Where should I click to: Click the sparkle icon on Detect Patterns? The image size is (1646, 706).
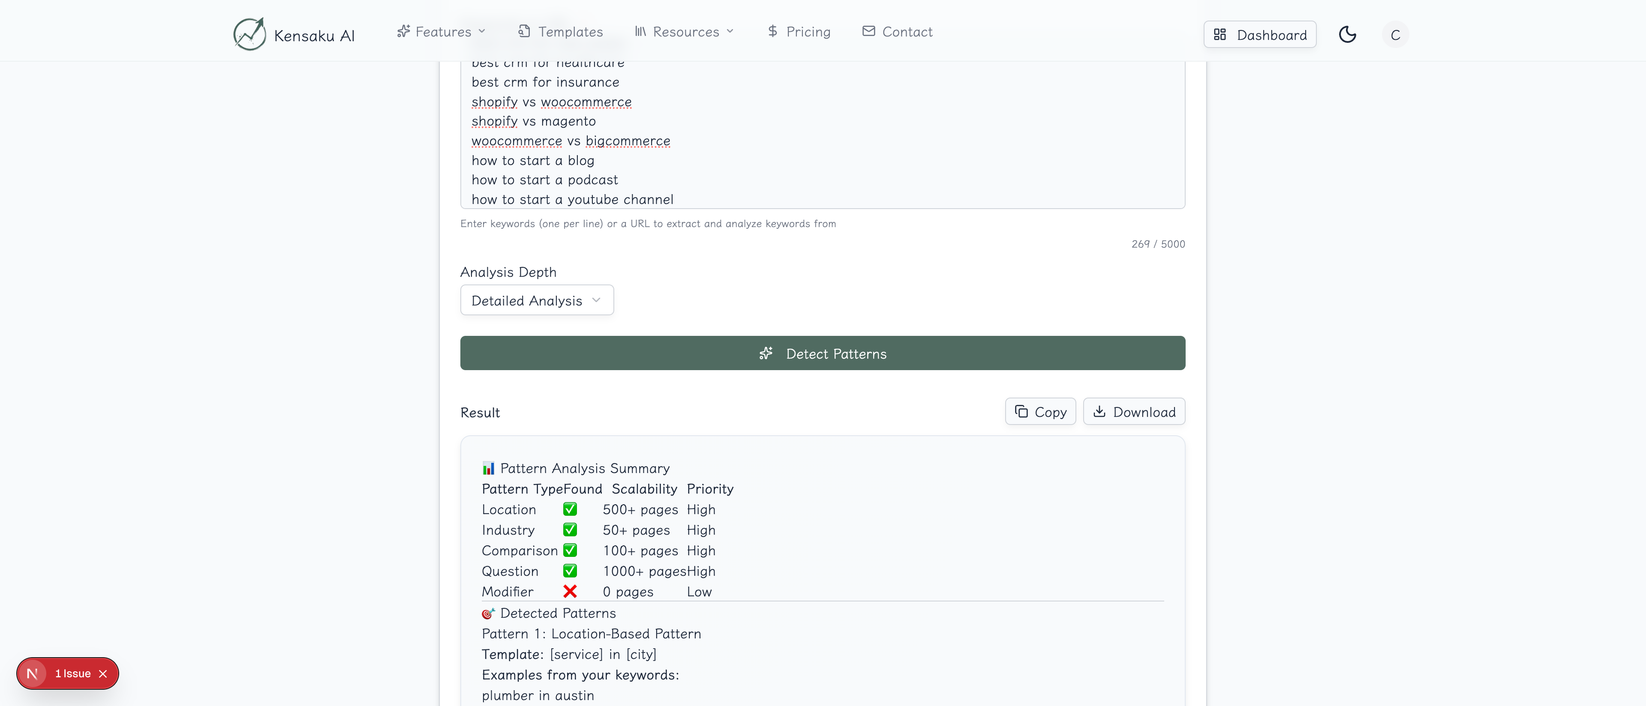pyautogui.click(x=766, y=353)
